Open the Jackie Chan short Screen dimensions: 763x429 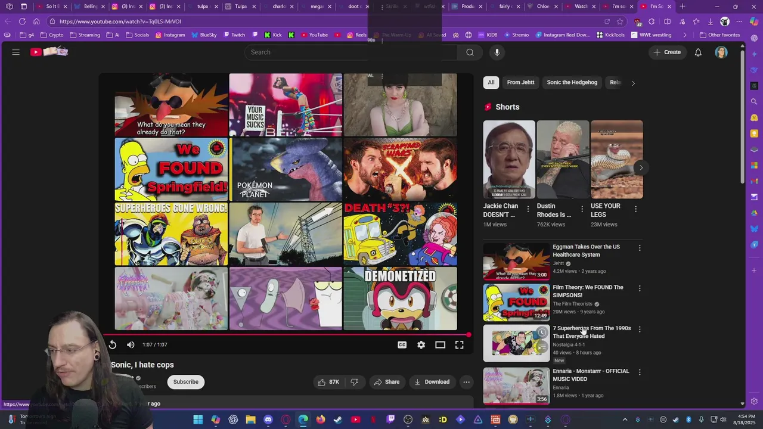pyautogui.click(x=509, y=160)
